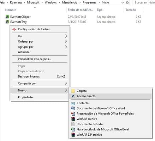Open the chevron after Programas in the path
Screen dimensions: 155x141
(x=99, y=2)
